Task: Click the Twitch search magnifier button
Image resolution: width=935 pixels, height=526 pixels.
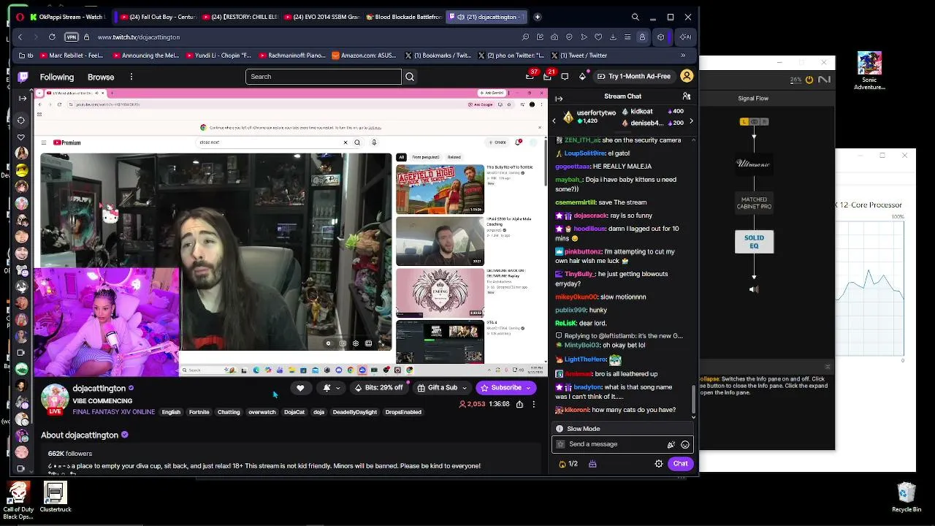Action: [x=410, y=77]
